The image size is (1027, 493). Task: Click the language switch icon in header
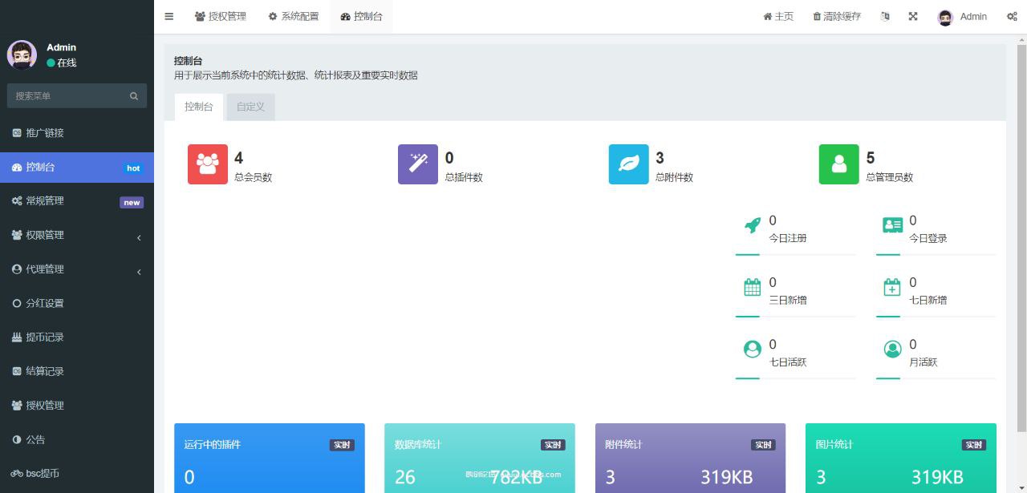[x=885, y=16]
